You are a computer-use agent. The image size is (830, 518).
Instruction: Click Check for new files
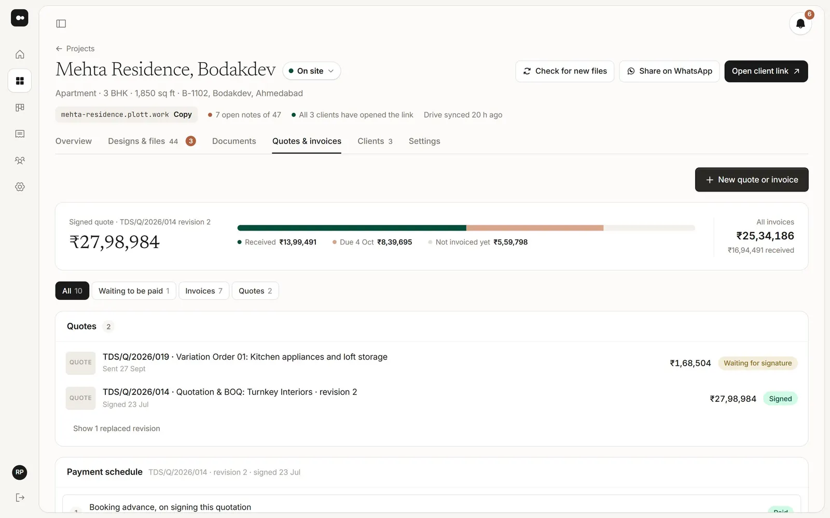point(564,71)
